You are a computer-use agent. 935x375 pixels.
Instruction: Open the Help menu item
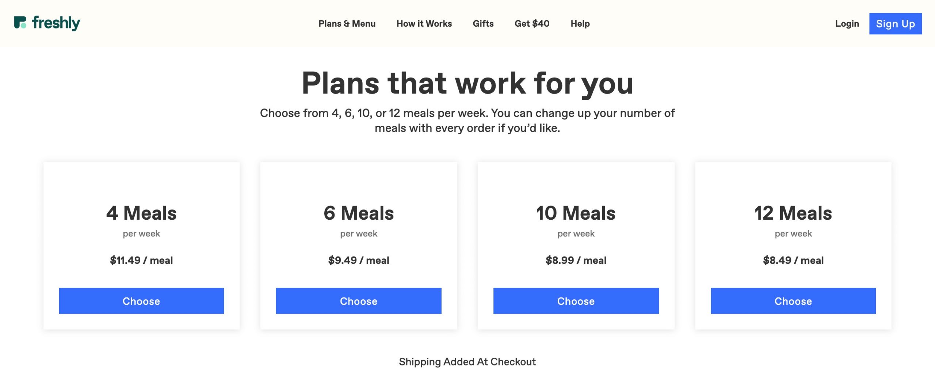580,24
